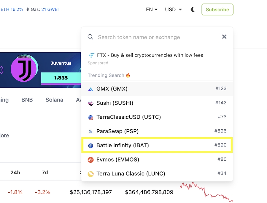Click the Sushi token icon
Image resolution: width=267 pixels, height=203 pixels.
(90, 103)
